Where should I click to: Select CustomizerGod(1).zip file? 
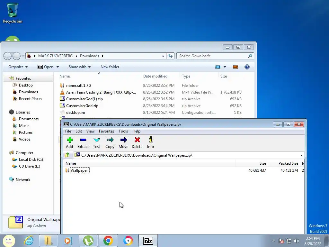pyautogui.click(x=84, y=99)
